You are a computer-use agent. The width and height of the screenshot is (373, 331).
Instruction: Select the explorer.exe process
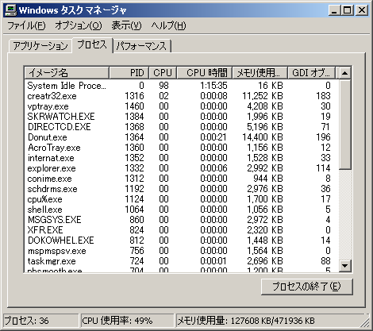[x=182, y=168]
